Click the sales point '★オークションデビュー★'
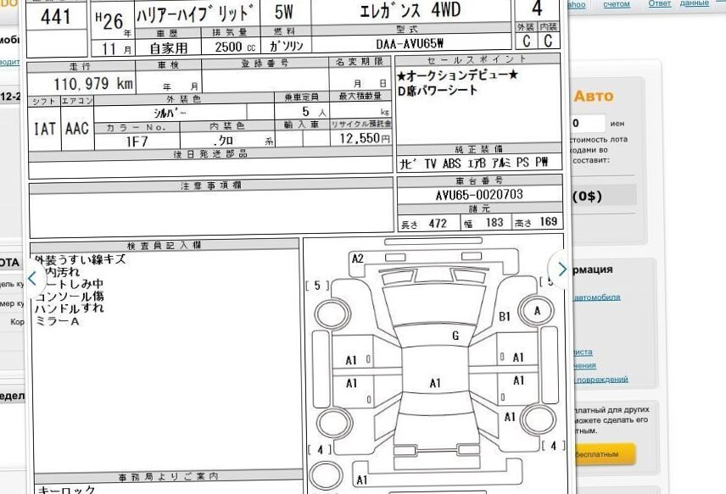 pos(457,75)
